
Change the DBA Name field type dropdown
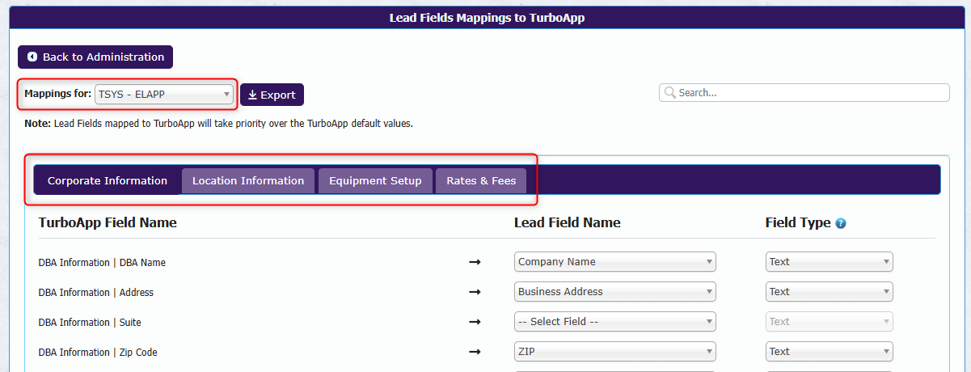(x=829, y=262)
